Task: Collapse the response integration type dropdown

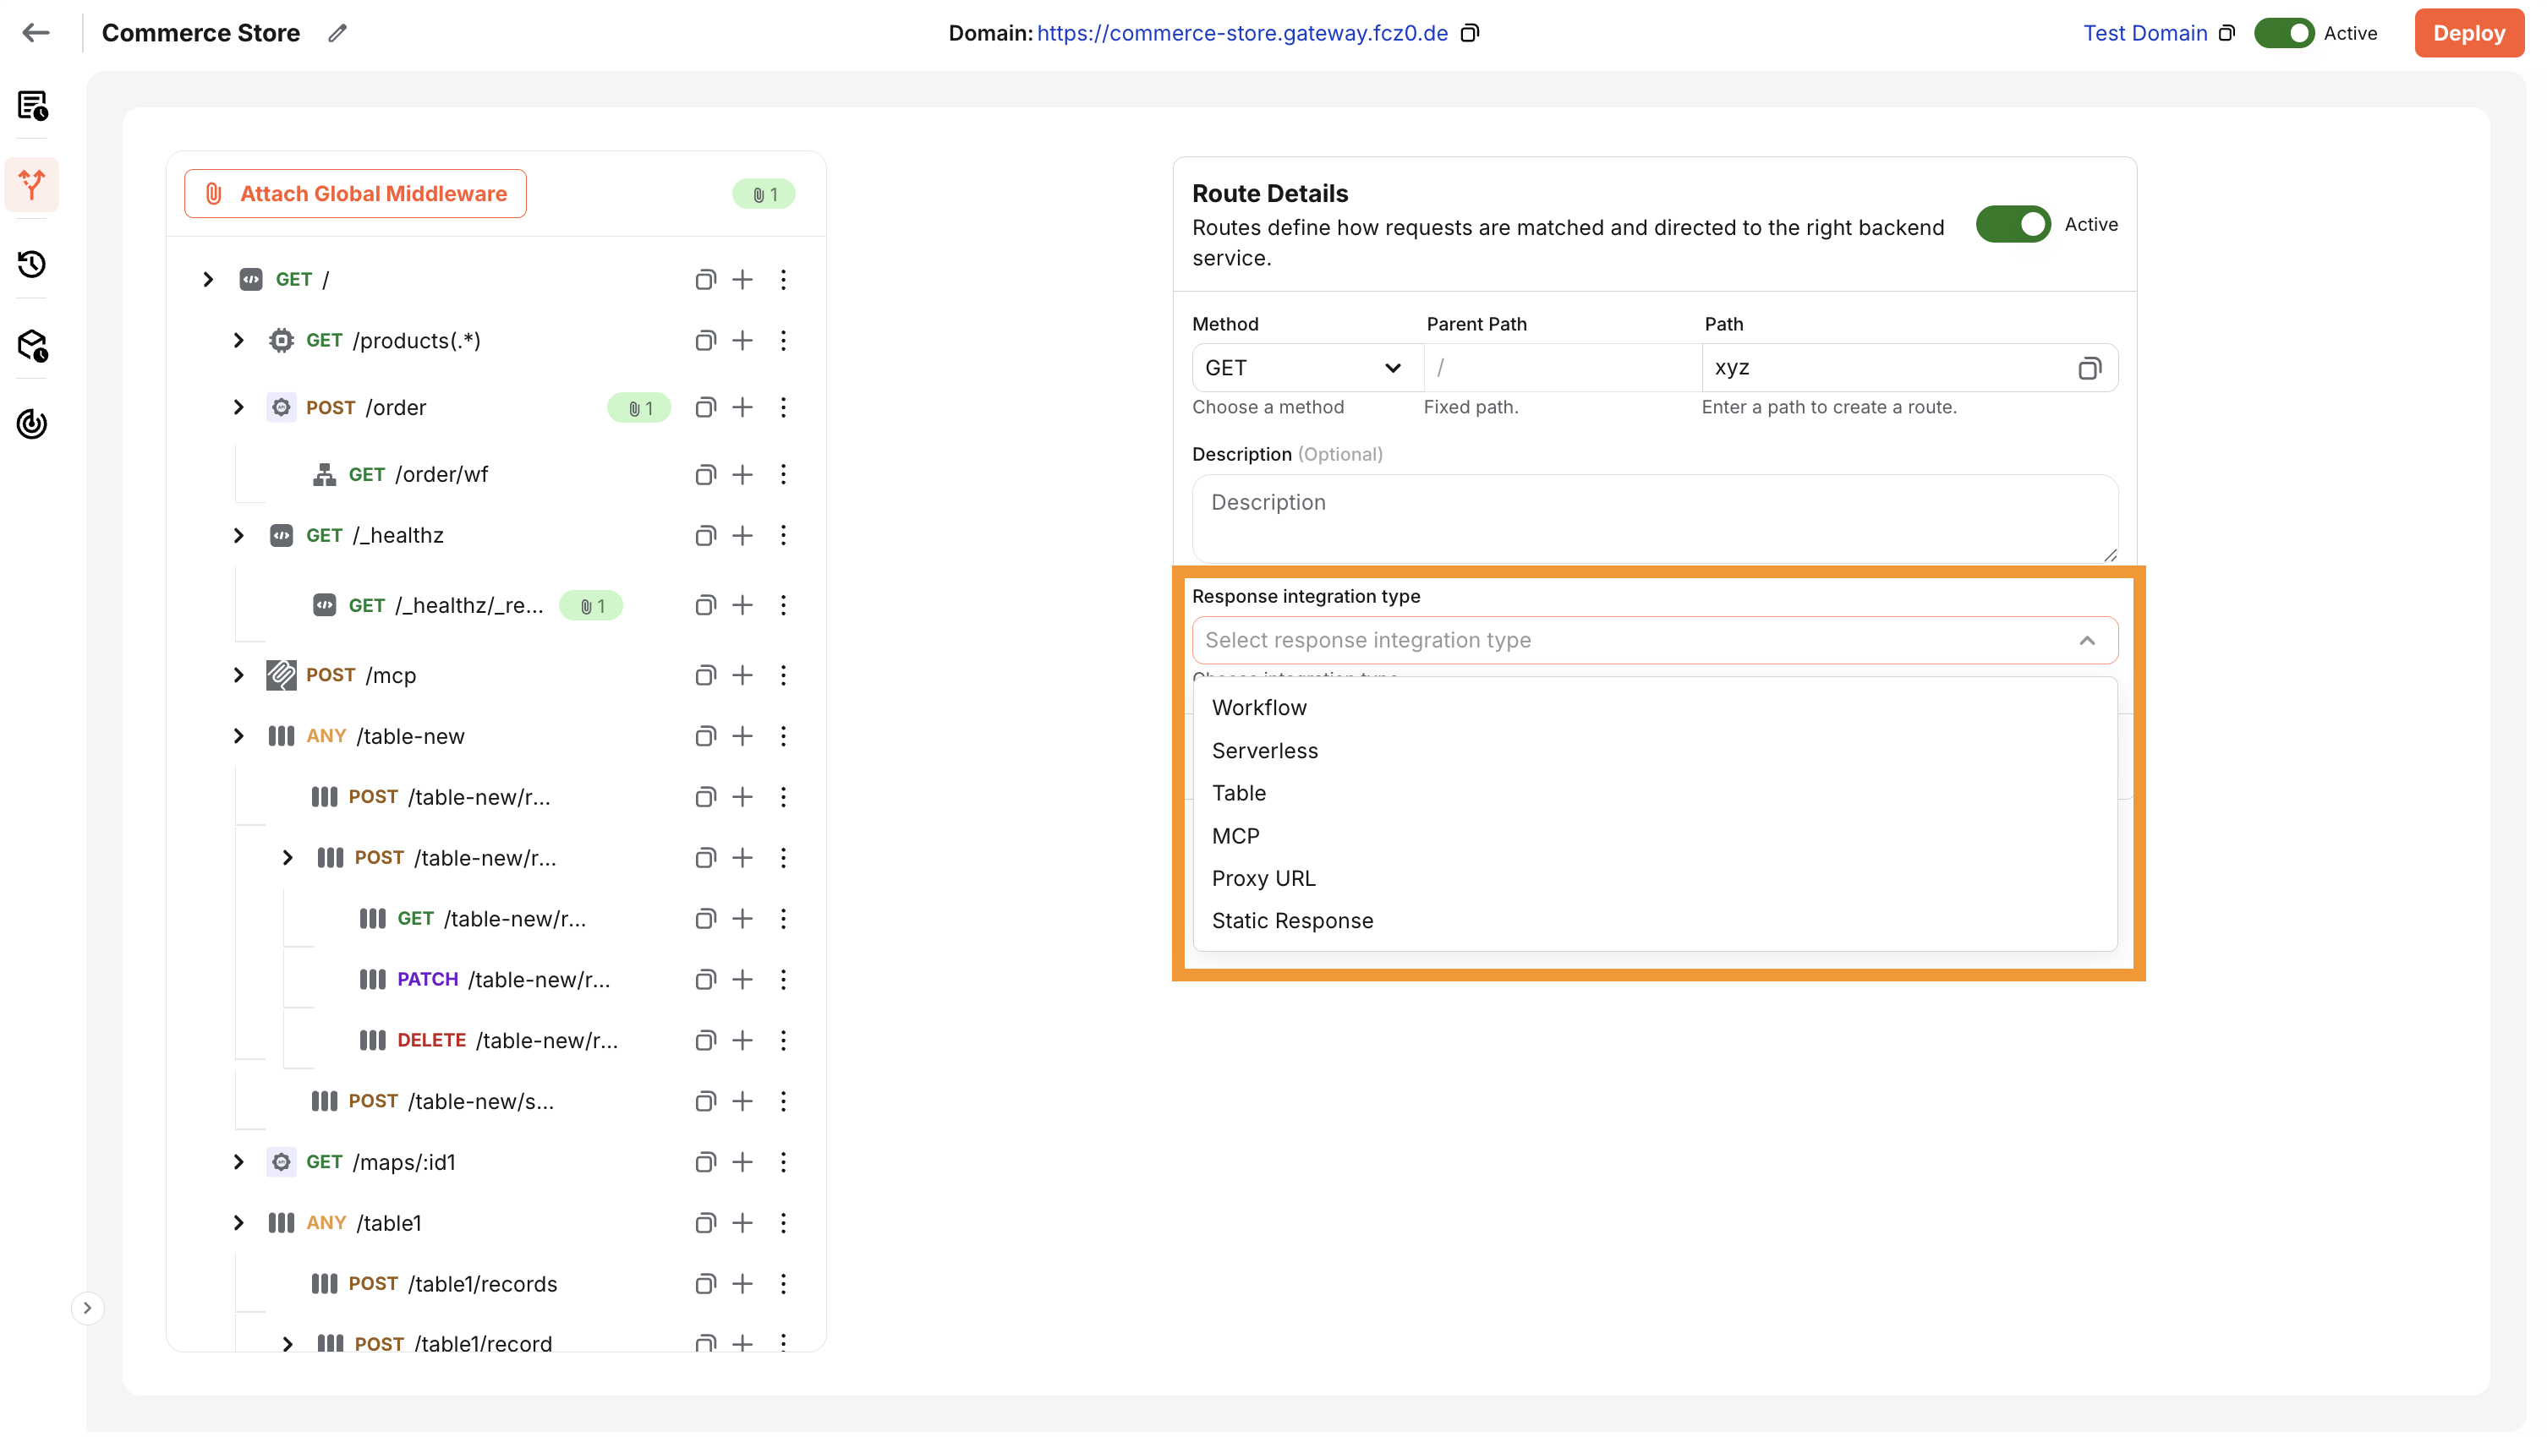Action: pyautogui.click(x=2086, y=641)
